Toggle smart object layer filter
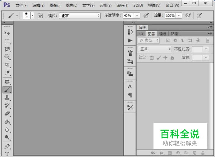215x157 pixels. [198, 40]
